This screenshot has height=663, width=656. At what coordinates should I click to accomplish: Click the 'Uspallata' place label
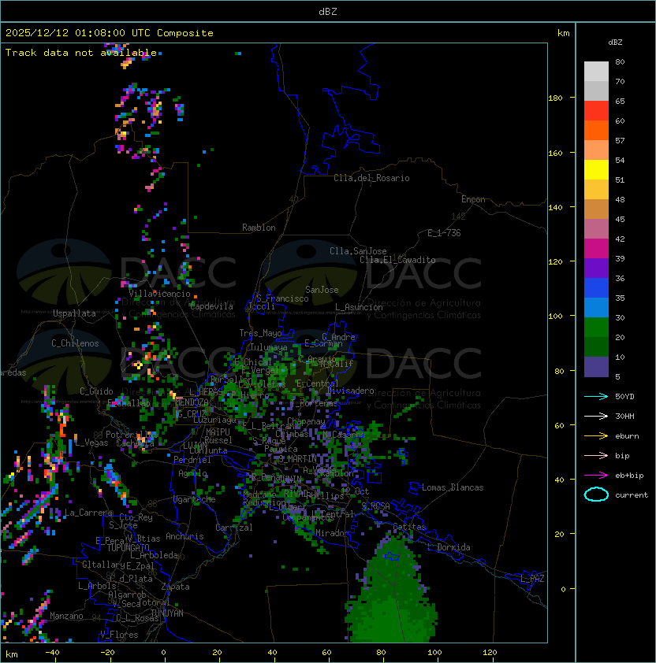tap(74, 313)
